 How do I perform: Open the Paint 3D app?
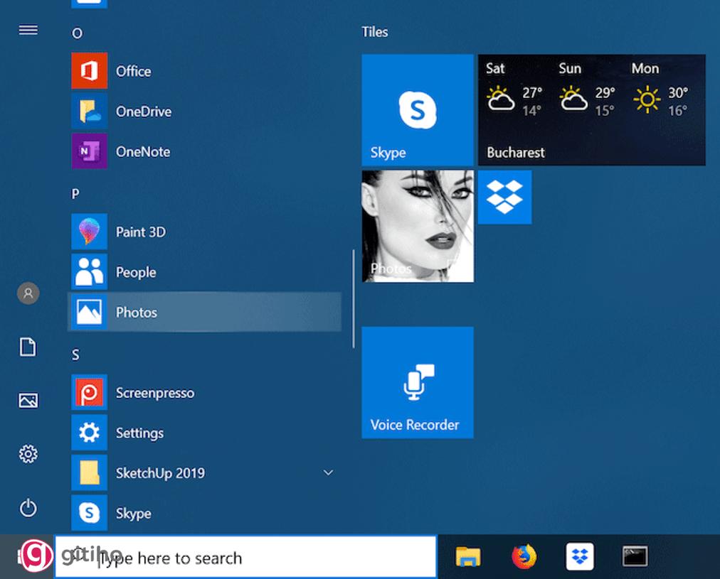(139, 232)
